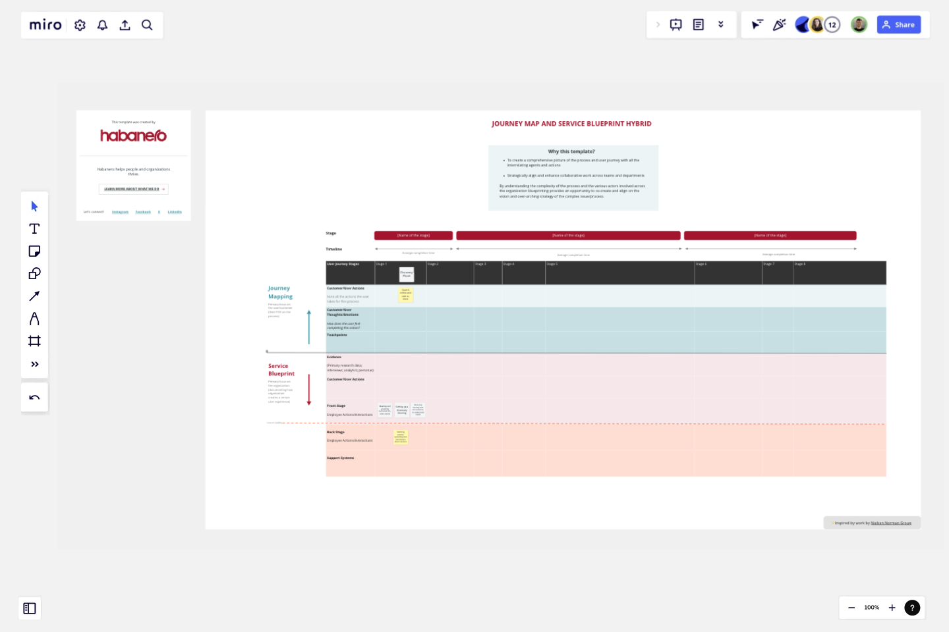This screenshot has height=632, width=949.
Task: Show all 12 collaborators
Action: point(832,24)
